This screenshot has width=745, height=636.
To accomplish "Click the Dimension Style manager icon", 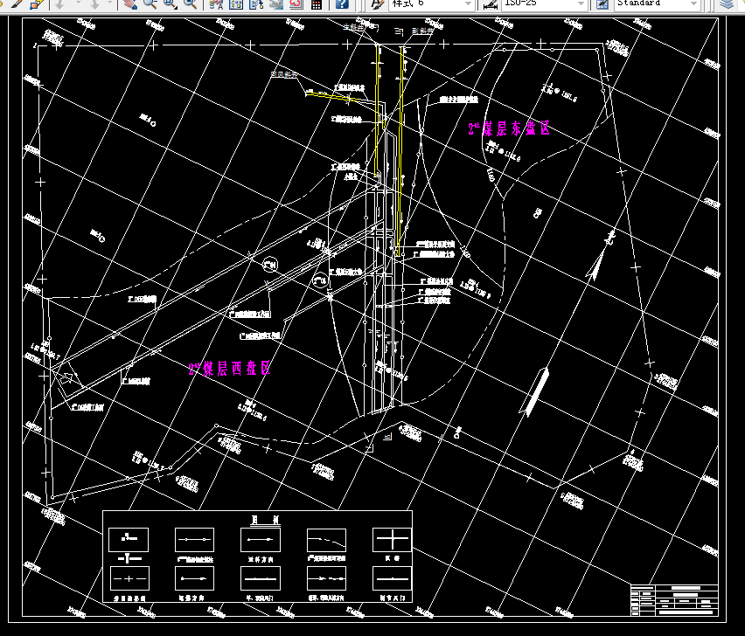I will 491,3.
